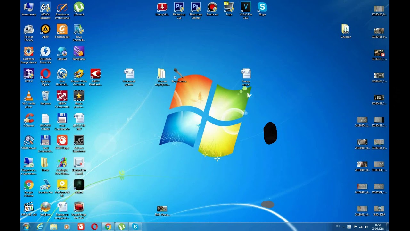Open the 16:50 clock and date
This screenshot has height=231, width=410.
(x=378, y=227)
